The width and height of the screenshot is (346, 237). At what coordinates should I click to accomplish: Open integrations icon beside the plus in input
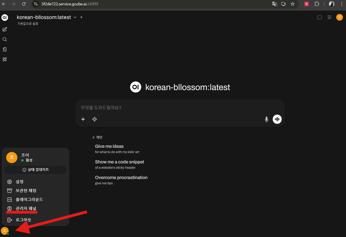(x=95, y=119)
